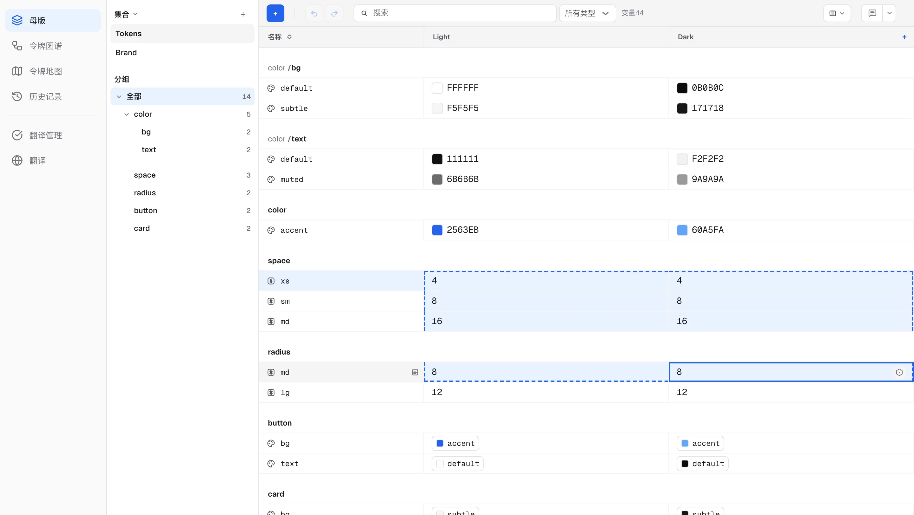Open the column layout dropdown
Viewport: 914px width, 515px height.
[x=837, y=13]
